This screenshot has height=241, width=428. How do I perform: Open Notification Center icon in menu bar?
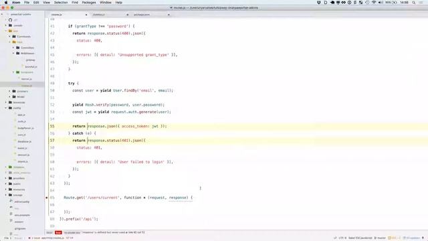pyautogui.click(x=421, y=3)
